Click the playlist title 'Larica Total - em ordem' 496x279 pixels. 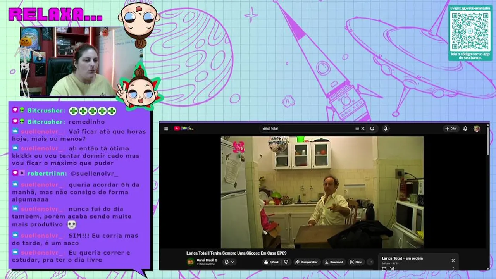pos(402,258)
